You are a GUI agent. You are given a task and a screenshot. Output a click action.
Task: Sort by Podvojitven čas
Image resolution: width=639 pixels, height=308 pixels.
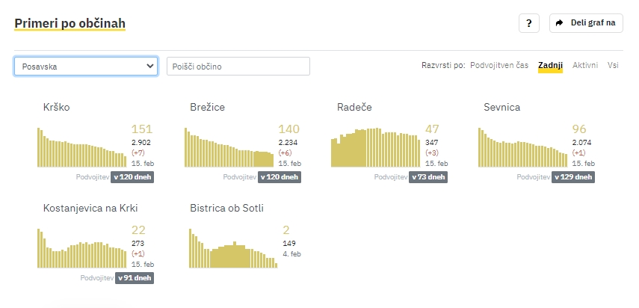[499, 65]
